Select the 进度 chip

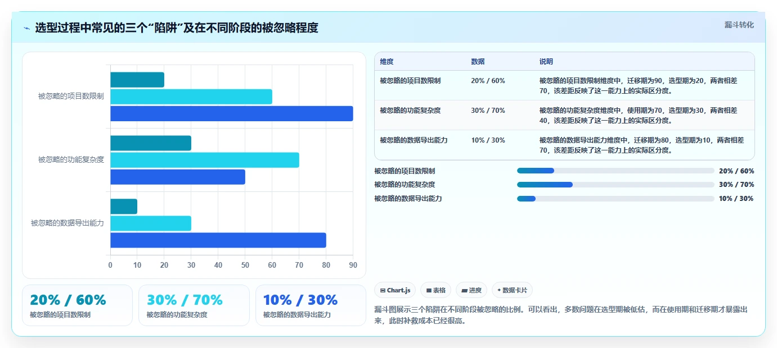coord(471,290)
